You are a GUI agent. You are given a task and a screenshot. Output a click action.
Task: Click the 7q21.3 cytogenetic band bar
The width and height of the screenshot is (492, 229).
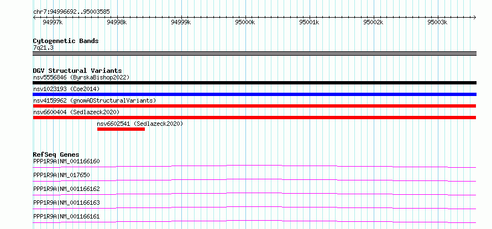pyautogui.click(x=254, y=54)
